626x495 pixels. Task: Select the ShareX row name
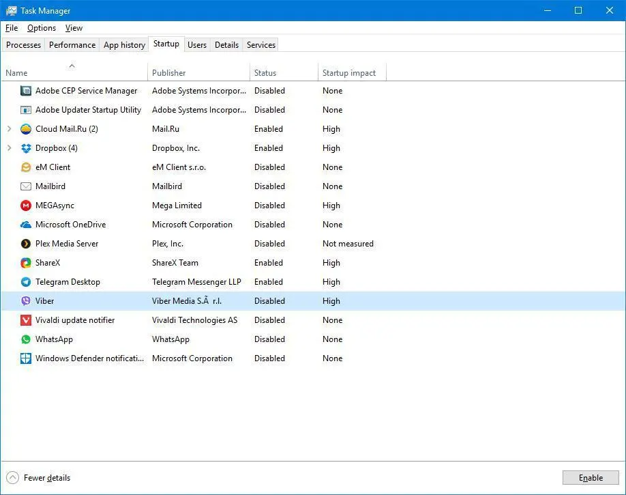pos(48,263)
